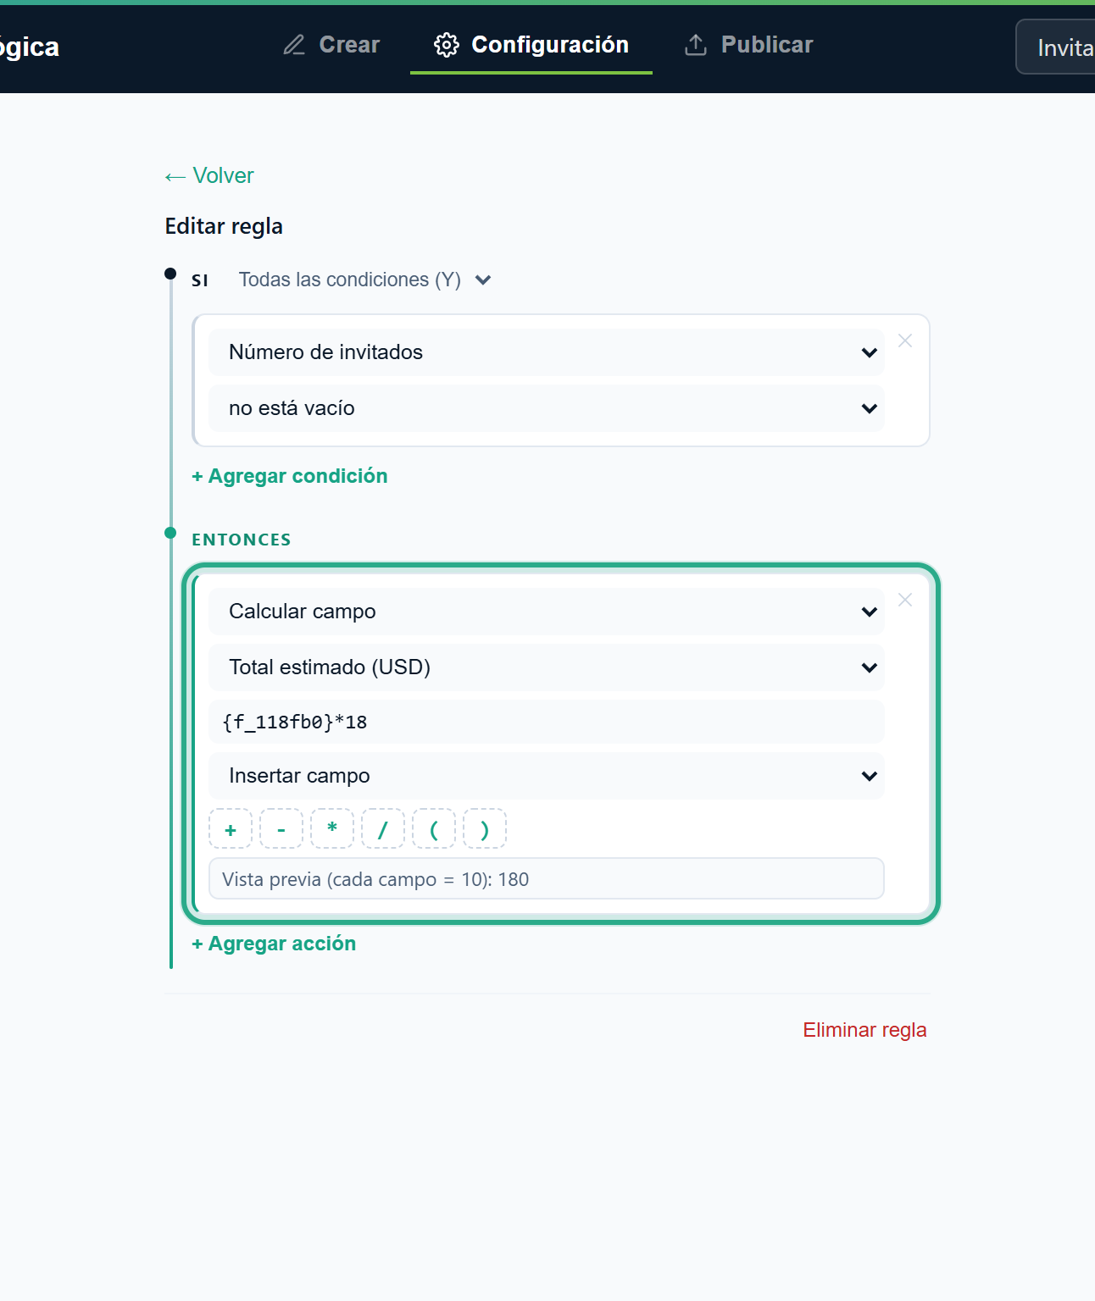
Task: Open the Calcular campo action dropdown
Action: point(547,612)
